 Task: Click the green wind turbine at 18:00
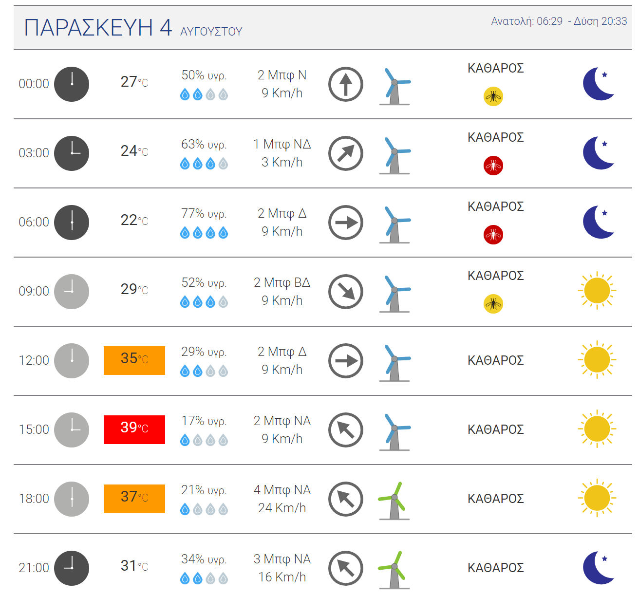coord(394,501)
